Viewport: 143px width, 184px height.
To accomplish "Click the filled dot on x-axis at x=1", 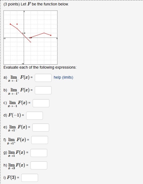I will coord(31,38).
